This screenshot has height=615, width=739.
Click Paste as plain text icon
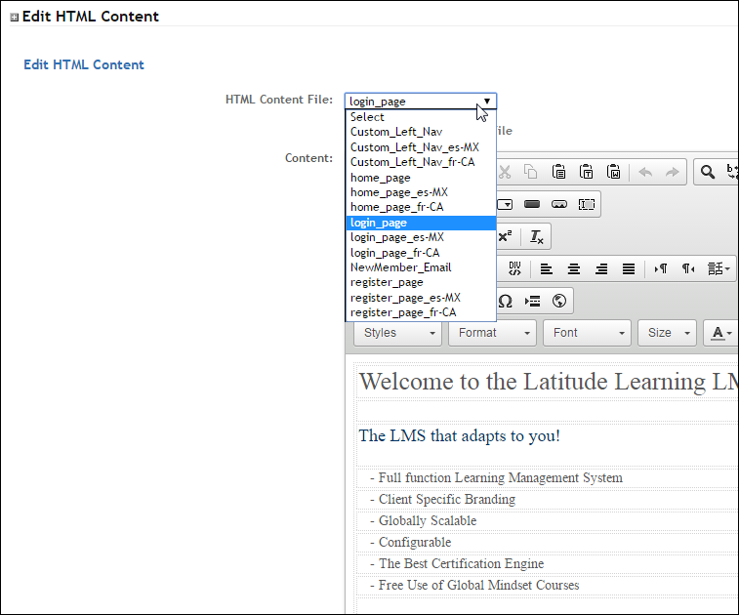pos(586,172)
